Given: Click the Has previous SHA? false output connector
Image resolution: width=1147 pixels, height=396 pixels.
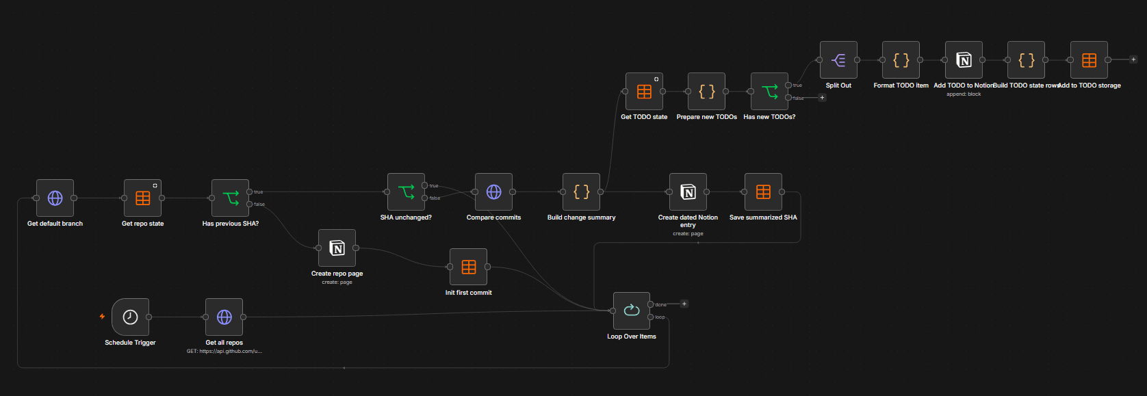Looking at the screenshot, I should [250, 204].
